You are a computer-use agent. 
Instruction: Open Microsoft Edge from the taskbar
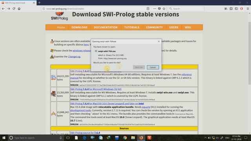click(x=84, y=137)
